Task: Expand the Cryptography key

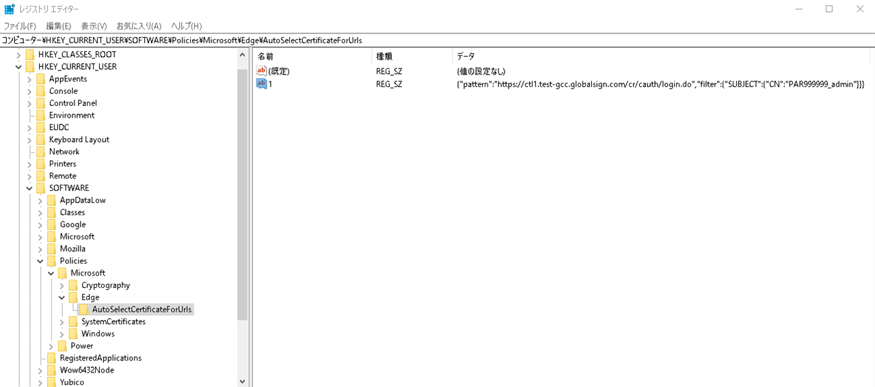Action: pos(62,286)
